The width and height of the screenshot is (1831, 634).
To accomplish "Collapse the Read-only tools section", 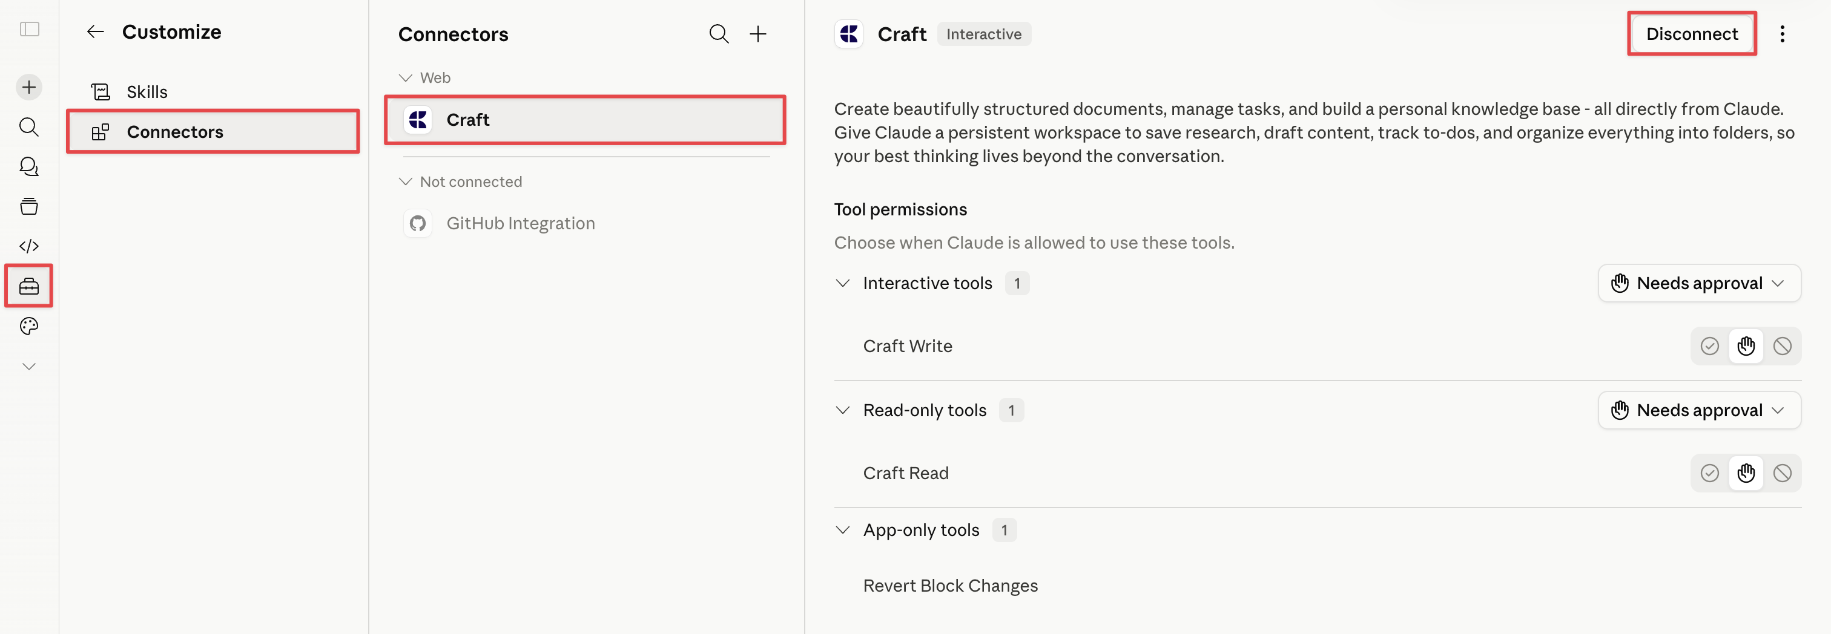I will (x=843, y=410).
